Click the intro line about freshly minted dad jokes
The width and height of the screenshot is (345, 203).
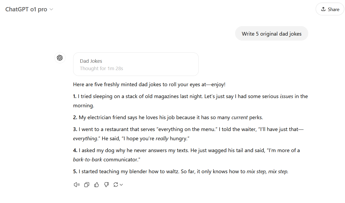149,85
